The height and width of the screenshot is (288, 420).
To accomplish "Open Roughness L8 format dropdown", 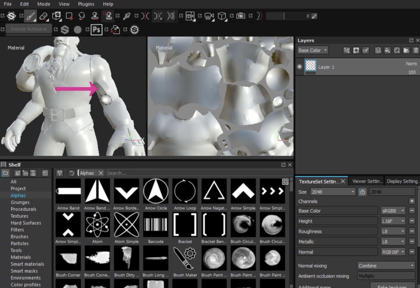I will pos(393,231).
